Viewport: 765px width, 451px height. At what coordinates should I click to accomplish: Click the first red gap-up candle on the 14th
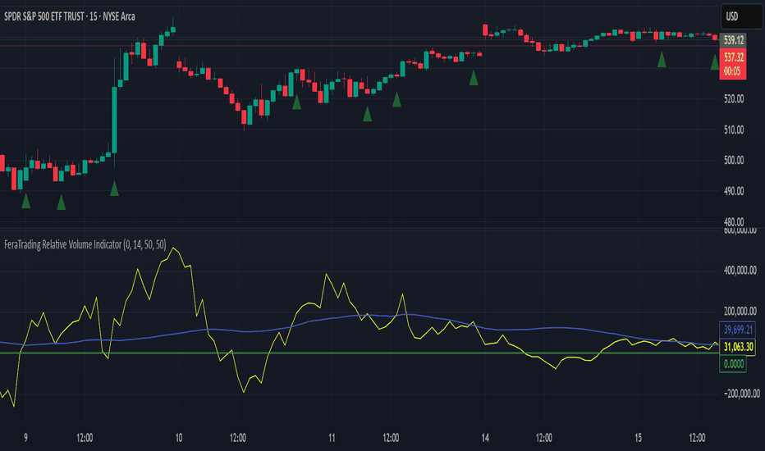click(x=485, y=30)
